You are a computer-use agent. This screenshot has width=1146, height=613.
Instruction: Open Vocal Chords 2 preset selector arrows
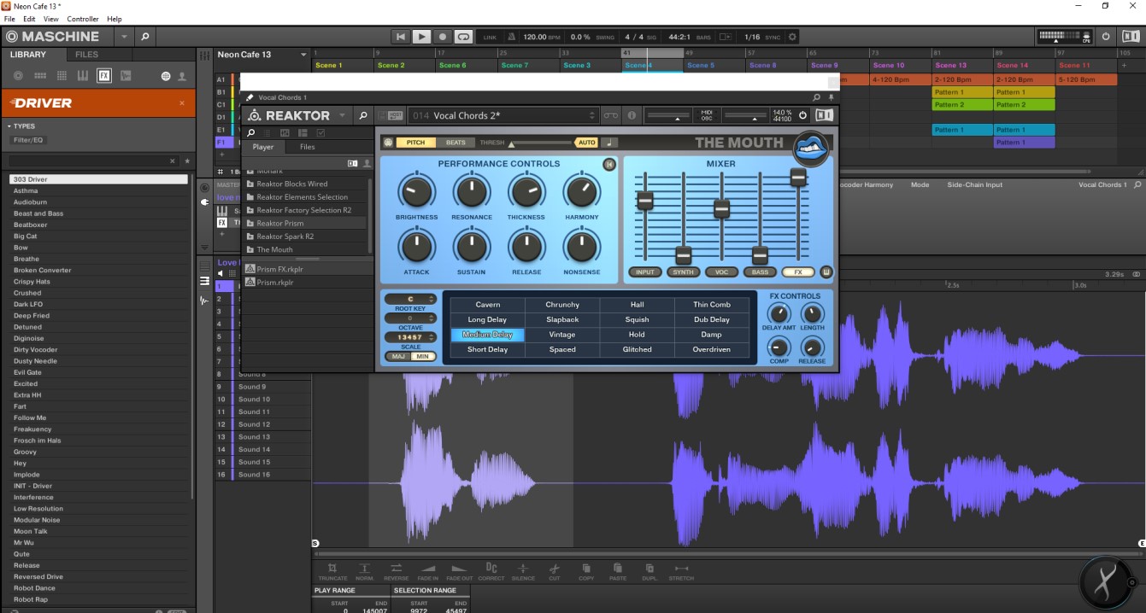point(591,115)
